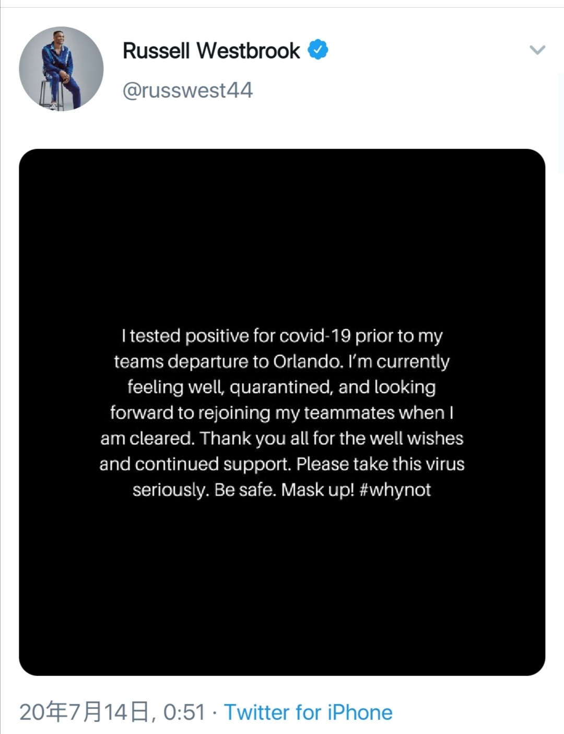Open the Russell Westbrook display name

[211, 51]
